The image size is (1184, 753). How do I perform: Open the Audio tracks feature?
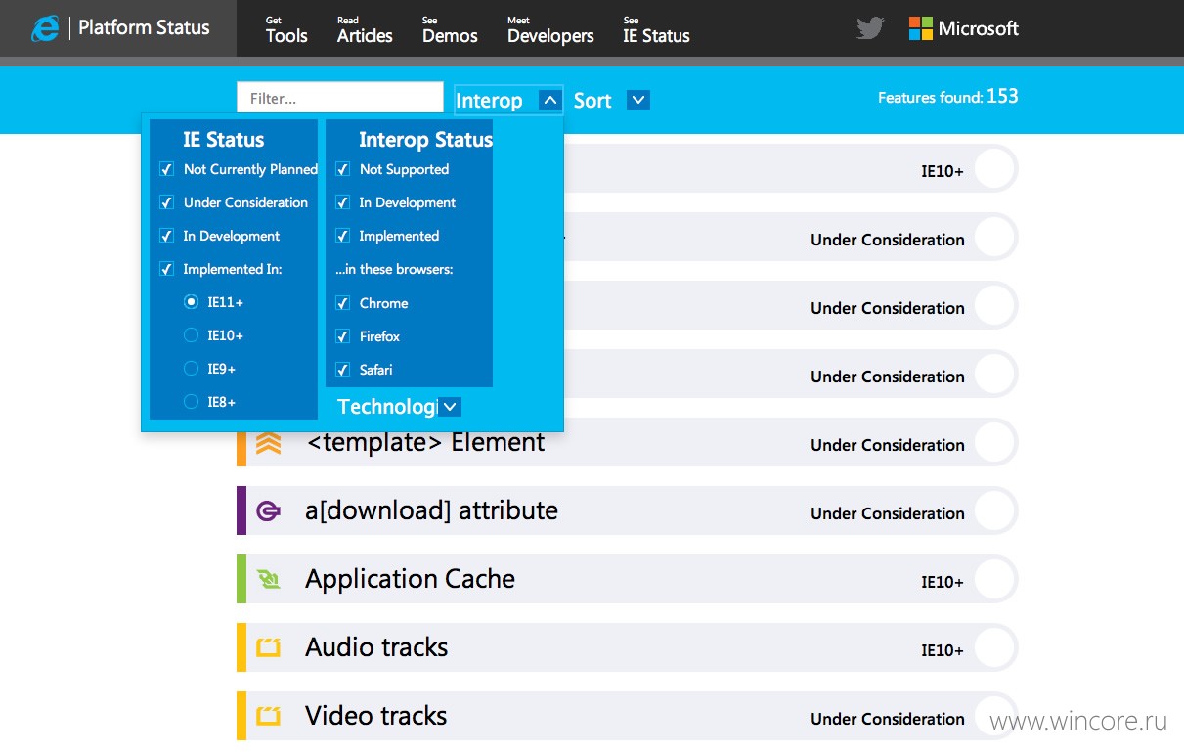point(376,647)
